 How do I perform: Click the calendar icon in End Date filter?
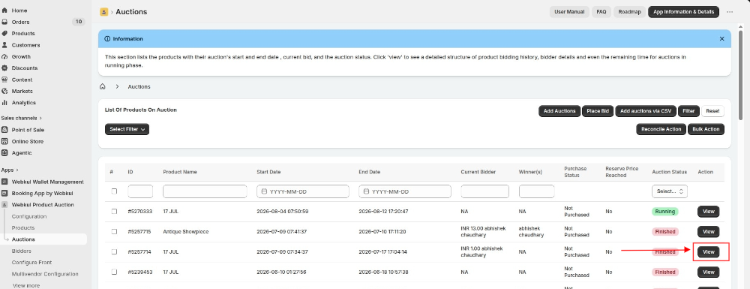pyautogui.click(x=367, y=191)
